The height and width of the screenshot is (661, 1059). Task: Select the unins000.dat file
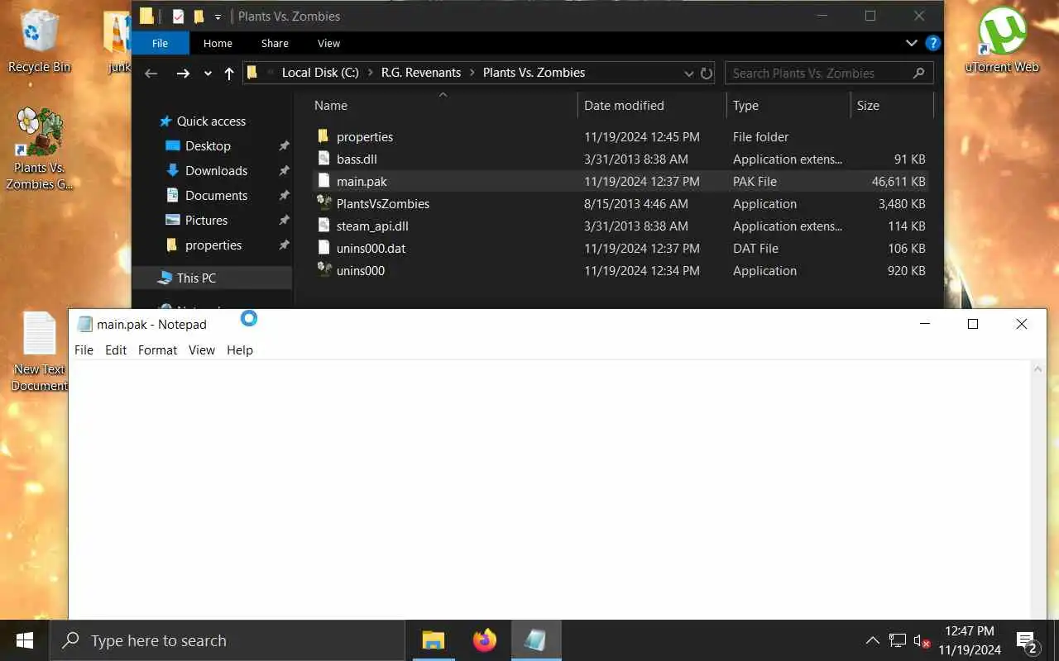point(371,248)
